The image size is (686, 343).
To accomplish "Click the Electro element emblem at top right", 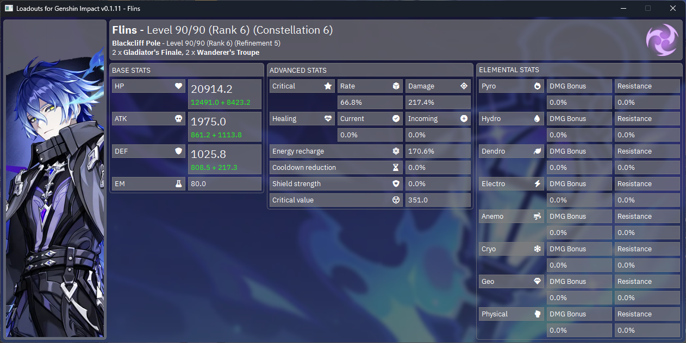I will [x=662, y=40].
